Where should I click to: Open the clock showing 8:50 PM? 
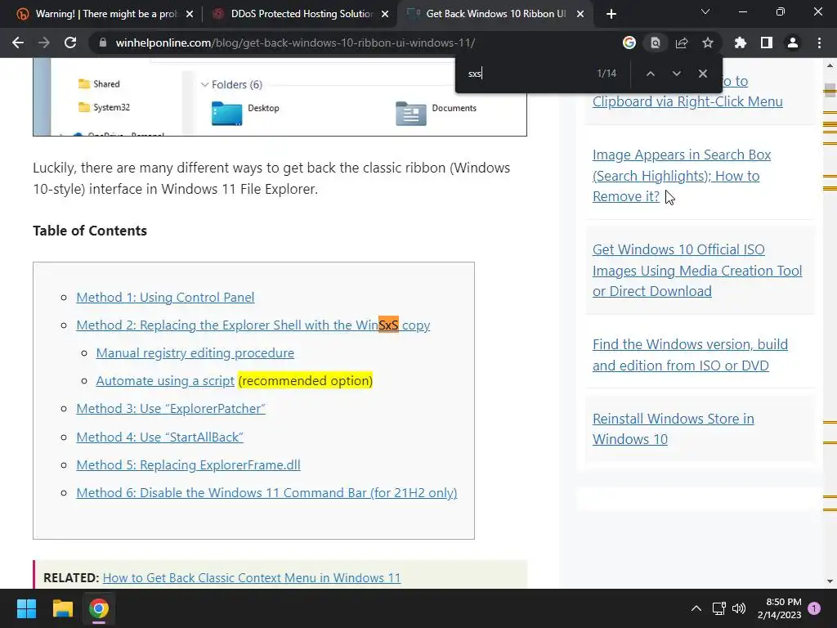tap(779, 608)
